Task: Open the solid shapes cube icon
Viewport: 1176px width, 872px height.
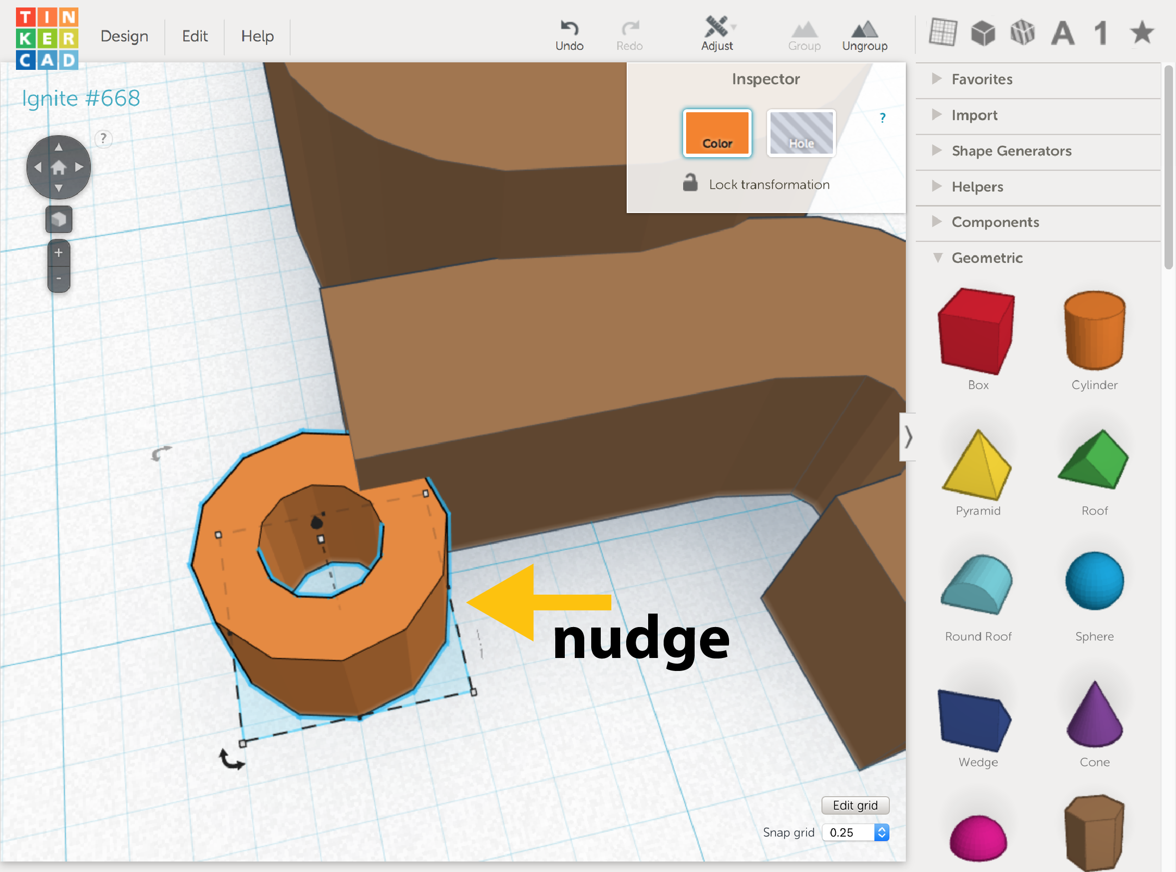Action: pos(983,33)
